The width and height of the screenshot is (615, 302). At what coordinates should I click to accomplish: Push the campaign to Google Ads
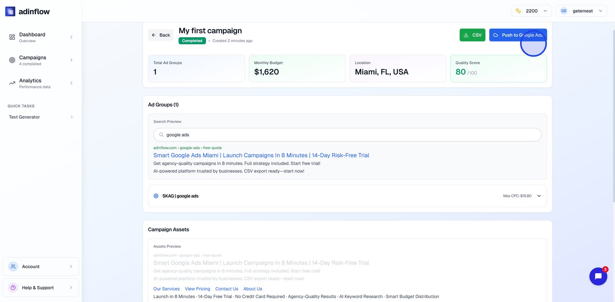point(518,35)
